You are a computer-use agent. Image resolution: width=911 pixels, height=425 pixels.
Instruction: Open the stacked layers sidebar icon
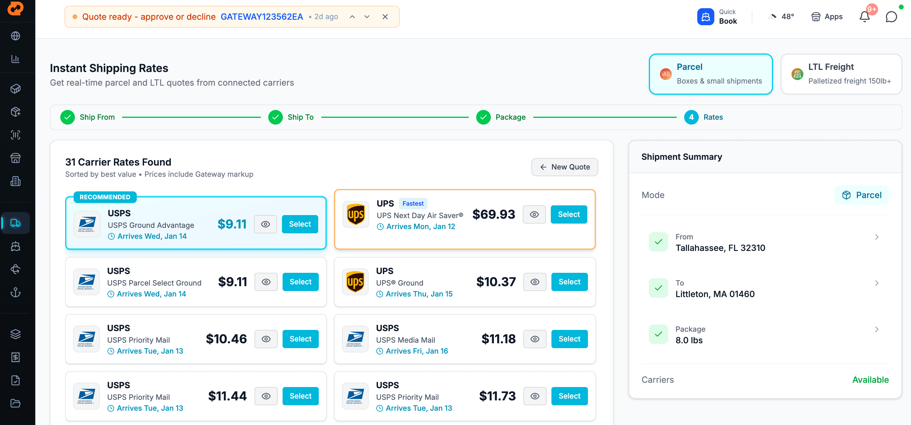click(15, 334)
